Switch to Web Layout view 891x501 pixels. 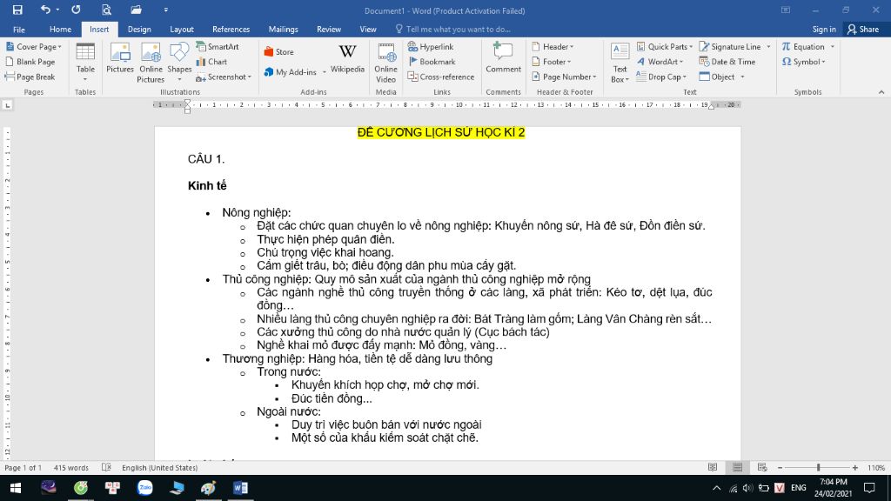coord(762,467)
